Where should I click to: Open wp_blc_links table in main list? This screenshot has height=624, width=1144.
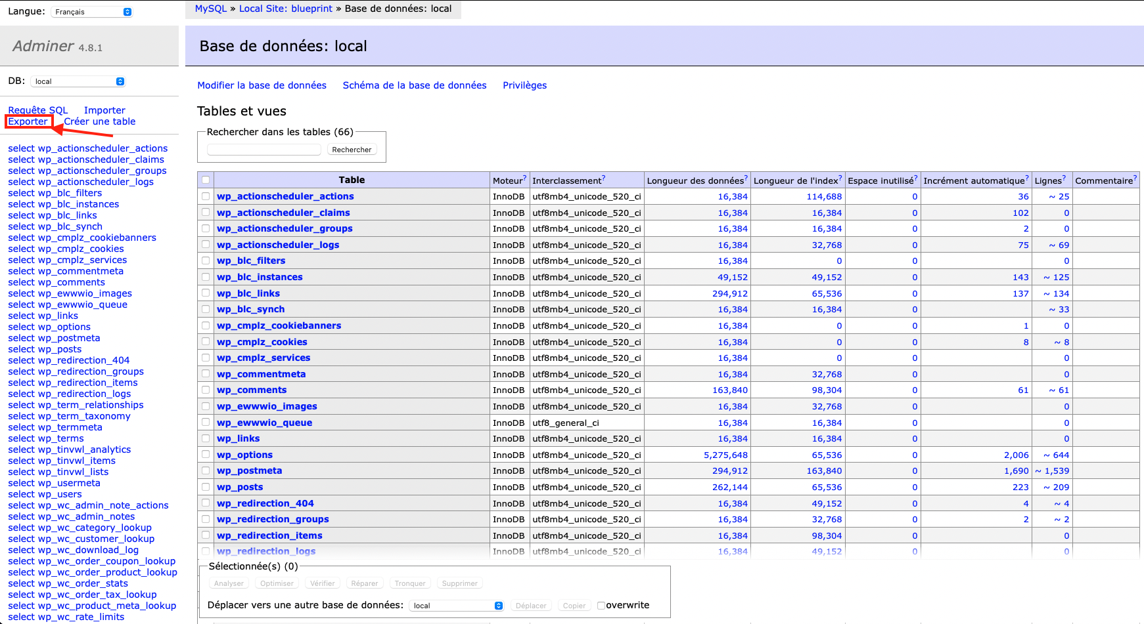(248, 293)
